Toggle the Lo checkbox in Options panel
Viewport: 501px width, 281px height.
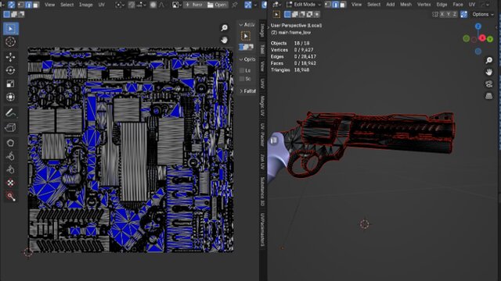[242, 70]
